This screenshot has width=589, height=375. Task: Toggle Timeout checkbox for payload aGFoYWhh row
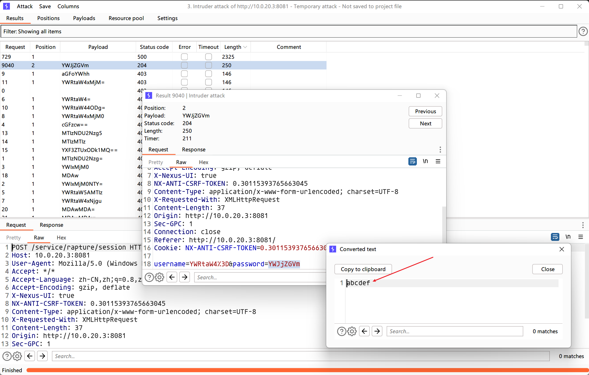tap(208, 74)
